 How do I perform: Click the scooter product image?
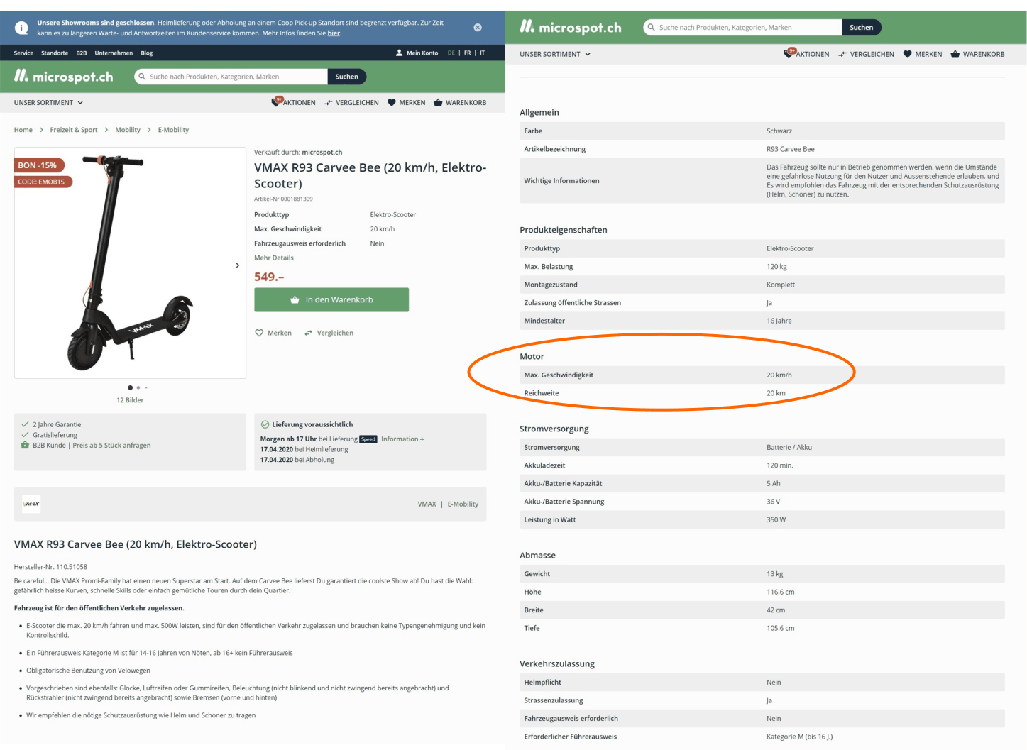(x=130, y=263)
